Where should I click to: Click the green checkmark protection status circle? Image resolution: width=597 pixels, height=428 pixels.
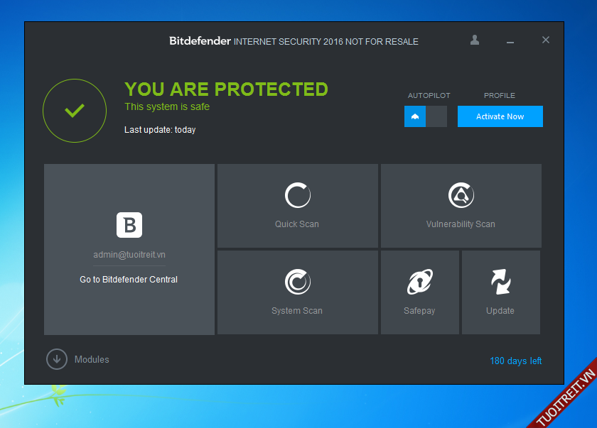[x=75, y=111]
